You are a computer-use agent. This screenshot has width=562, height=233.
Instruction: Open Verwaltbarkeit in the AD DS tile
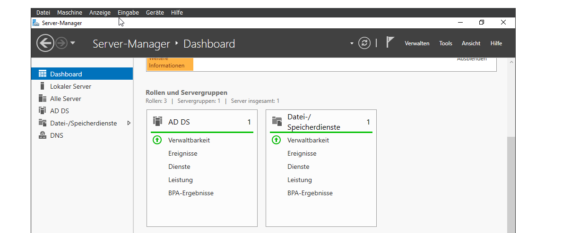click(x=189, y=140)
